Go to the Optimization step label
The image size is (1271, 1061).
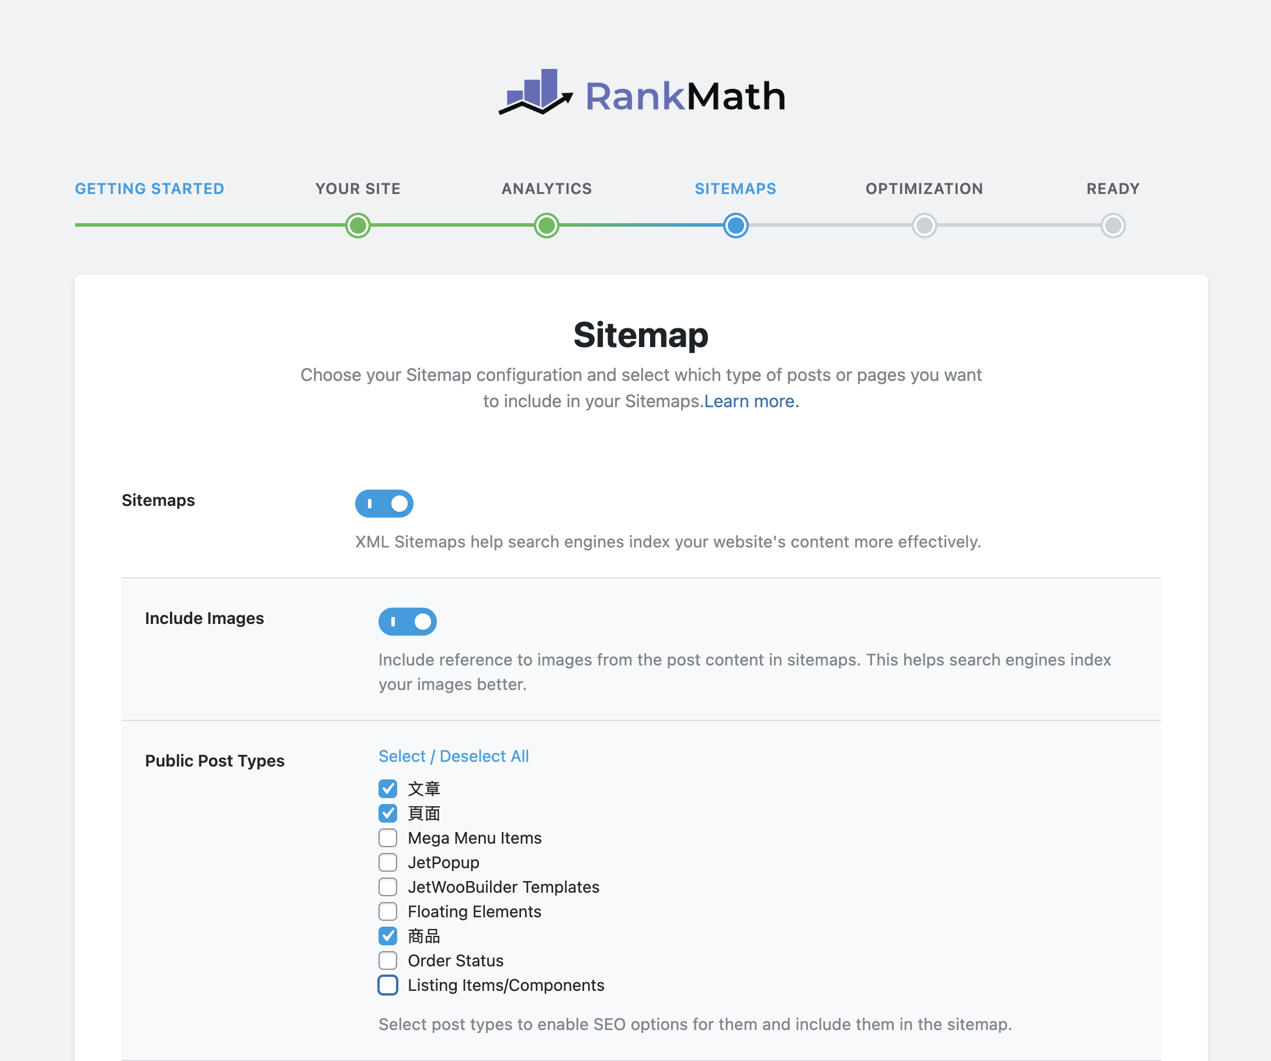(923, 189)
